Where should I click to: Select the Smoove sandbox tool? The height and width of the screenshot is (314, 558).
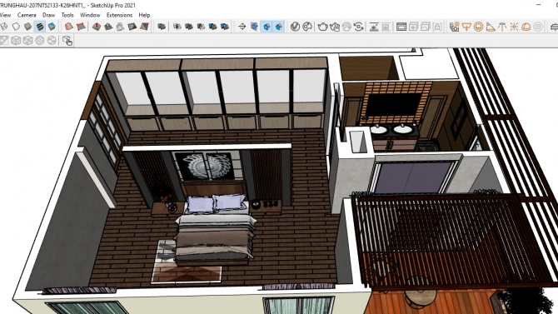[96, 27]
